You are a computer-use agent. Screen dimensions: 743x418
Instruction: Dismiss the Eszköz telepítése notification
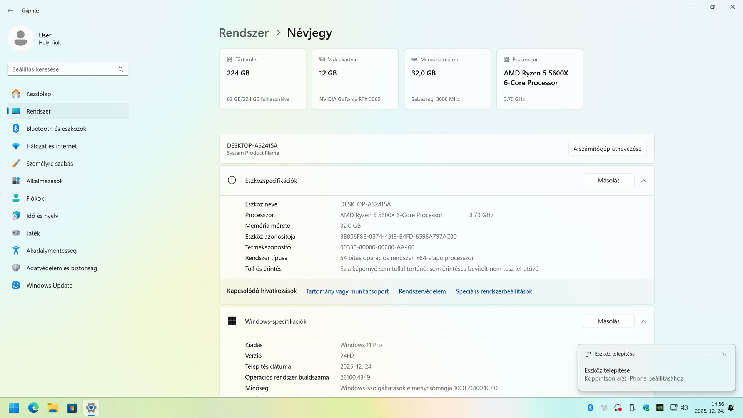724,354
